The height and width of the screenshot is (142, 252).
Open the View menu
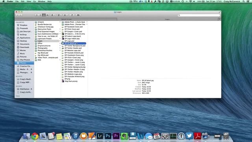pos(29,2)
